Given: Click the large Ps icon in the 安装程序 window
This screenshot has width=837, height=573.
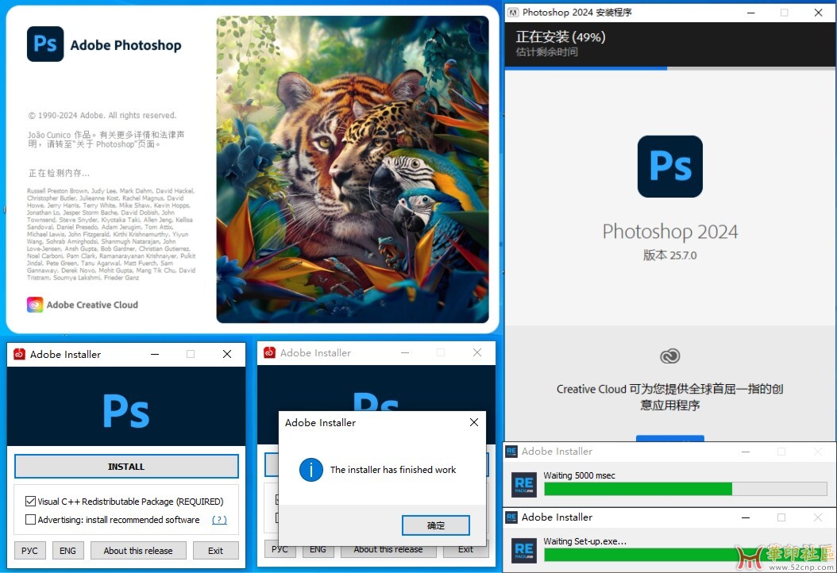Looking at the screenshot, I should [x=670, y=167].
